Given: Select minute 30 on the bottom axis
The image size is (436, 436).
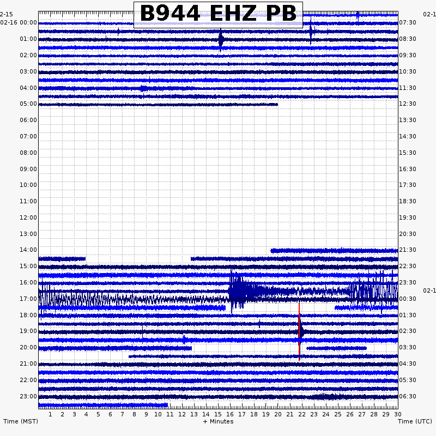Looking at the screenshot, I should (x=398, y=414).
